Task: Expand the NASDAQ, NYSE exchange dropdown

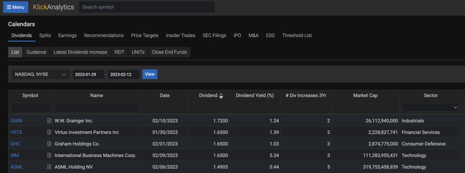Action: (41, 74)
